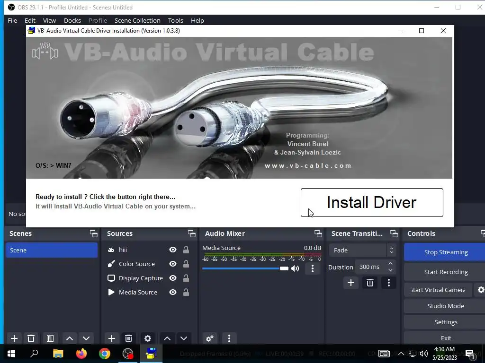The image size is (485, 363).
Task: Open virtual camera settings gear icon
Action: (480, 290)
